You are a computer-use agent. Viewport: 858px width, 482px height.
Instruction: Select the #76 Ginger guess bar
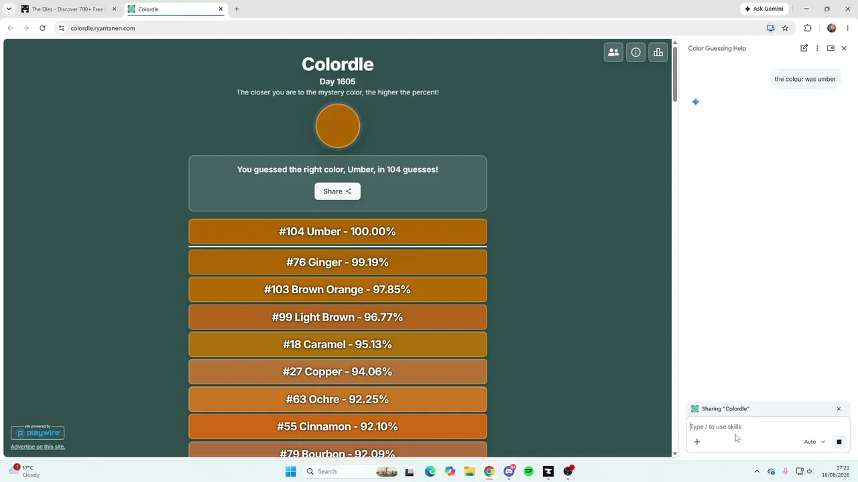[338, 262]
